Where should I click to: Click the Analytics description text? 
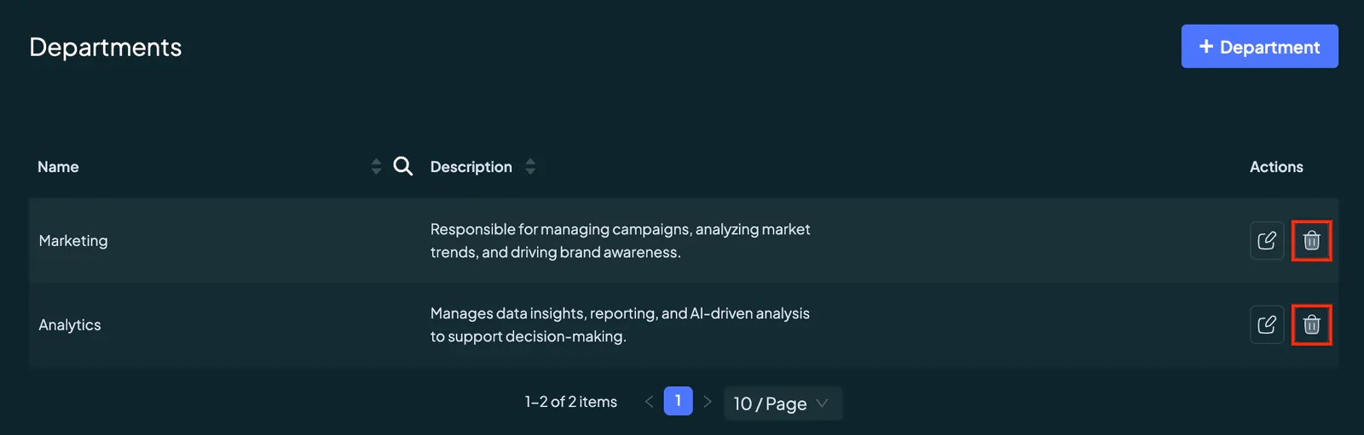click(x=620, y=325)
